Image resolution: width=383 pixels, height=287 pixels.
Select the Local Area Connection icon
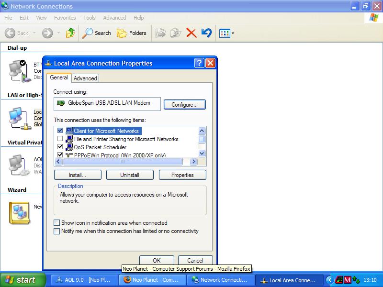coord(20,118)
